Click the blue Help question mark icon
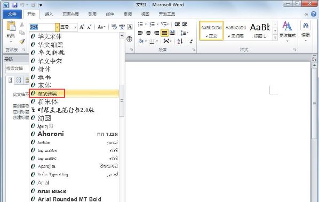 point(314,14)
